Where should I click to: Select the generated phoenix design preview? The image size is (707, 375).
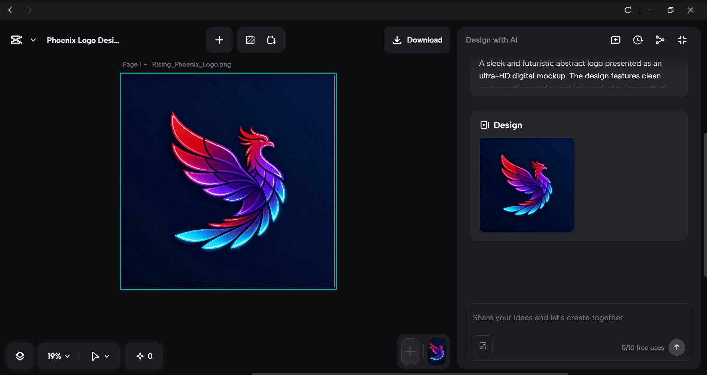pyautogui.click(x=526, y=185)
